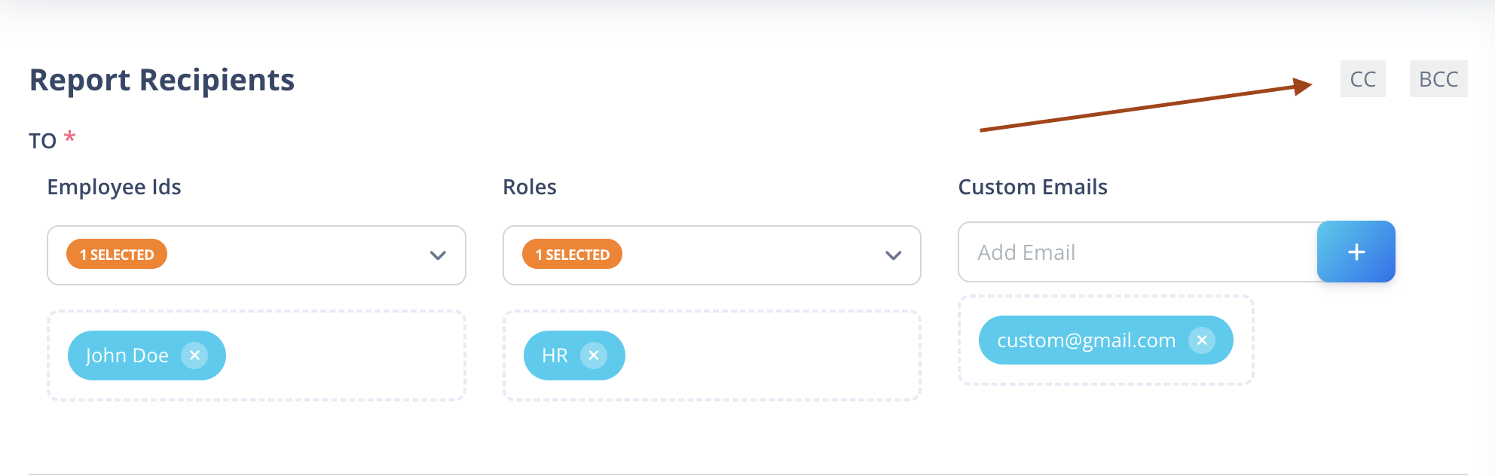Open Employee Ids select box
Image resolution: width=1495 pixels, height=476 pixels.
pyautogui.click(x=256, y=255)
